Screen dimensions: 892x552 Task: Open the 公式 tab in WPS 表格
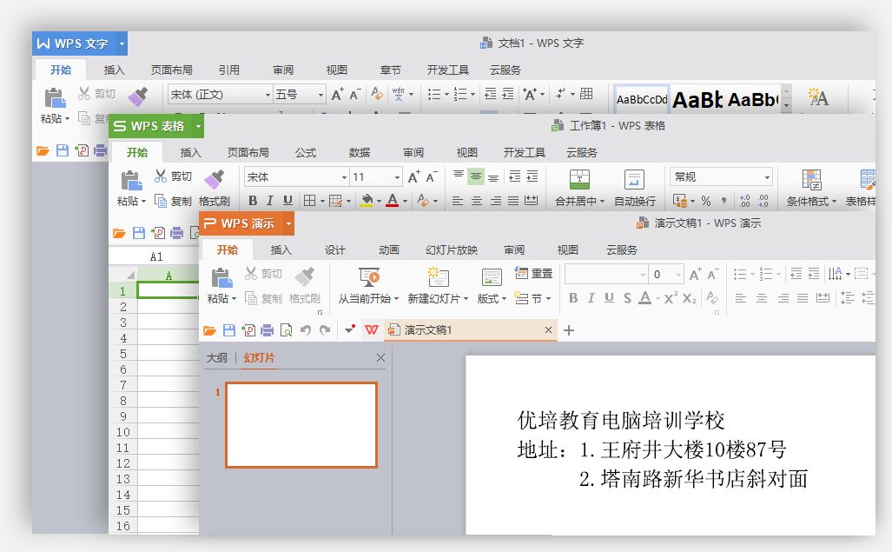coord(306,153)
